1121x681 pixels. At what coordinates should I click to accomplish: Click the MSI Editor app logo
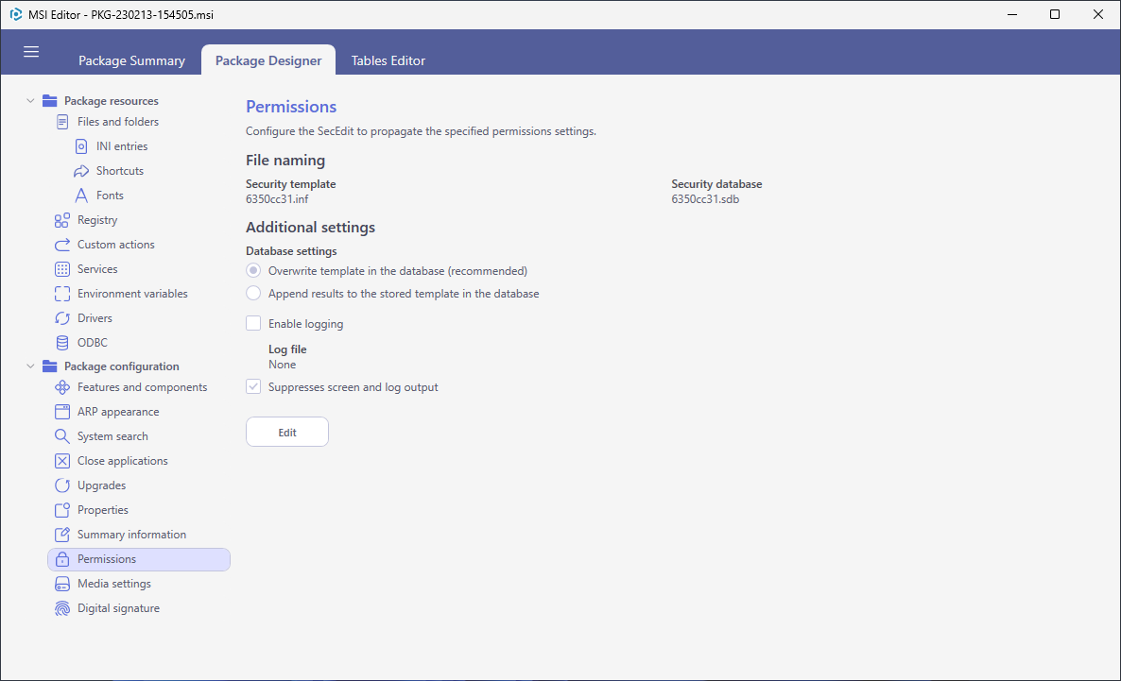[16, 14]
